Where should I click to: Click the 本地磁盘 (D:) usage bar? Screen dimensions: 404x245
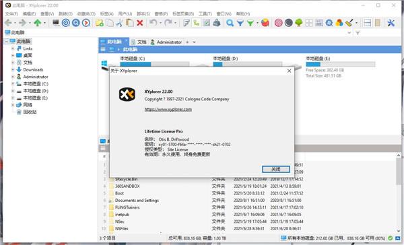tap(247, 64)
